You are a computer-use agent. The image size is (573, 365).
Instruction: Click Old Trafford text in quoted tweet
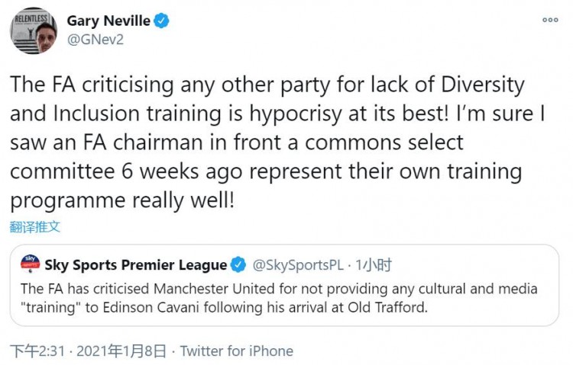[x=387, y=307]
